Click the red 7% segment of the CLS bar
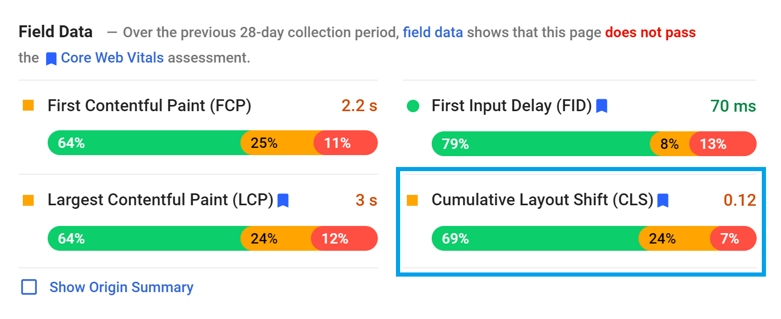 [732, 238]
